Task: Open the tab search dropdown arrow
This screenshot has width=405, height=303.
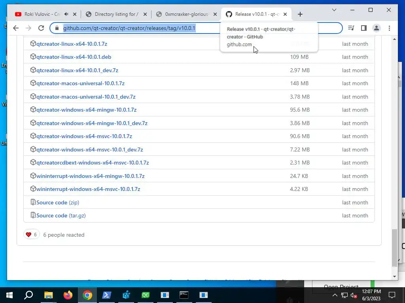Action: pyautogui.click(x=334, y=10)
